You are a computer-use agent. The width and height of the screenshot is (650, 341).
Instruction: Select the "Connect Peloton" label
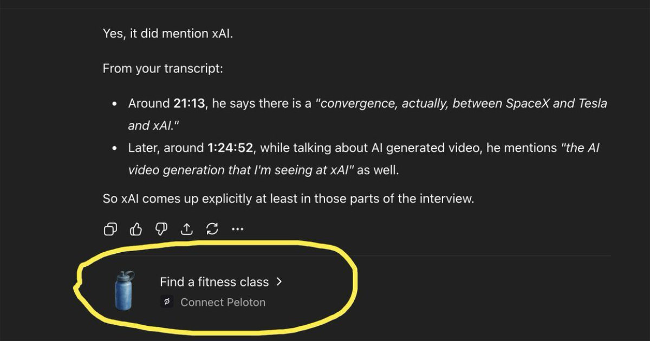[x=223, y=302]
